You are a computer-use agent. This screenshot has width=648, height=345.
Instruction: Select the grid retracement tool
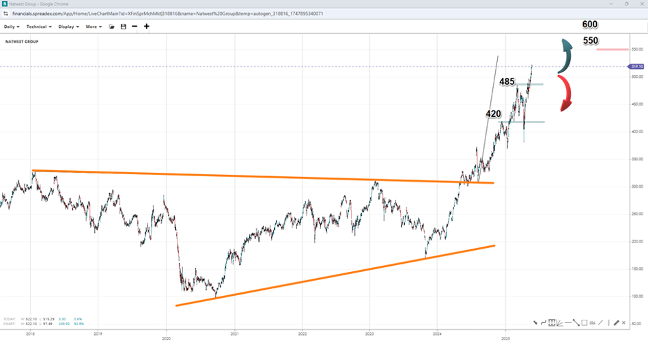552,322
